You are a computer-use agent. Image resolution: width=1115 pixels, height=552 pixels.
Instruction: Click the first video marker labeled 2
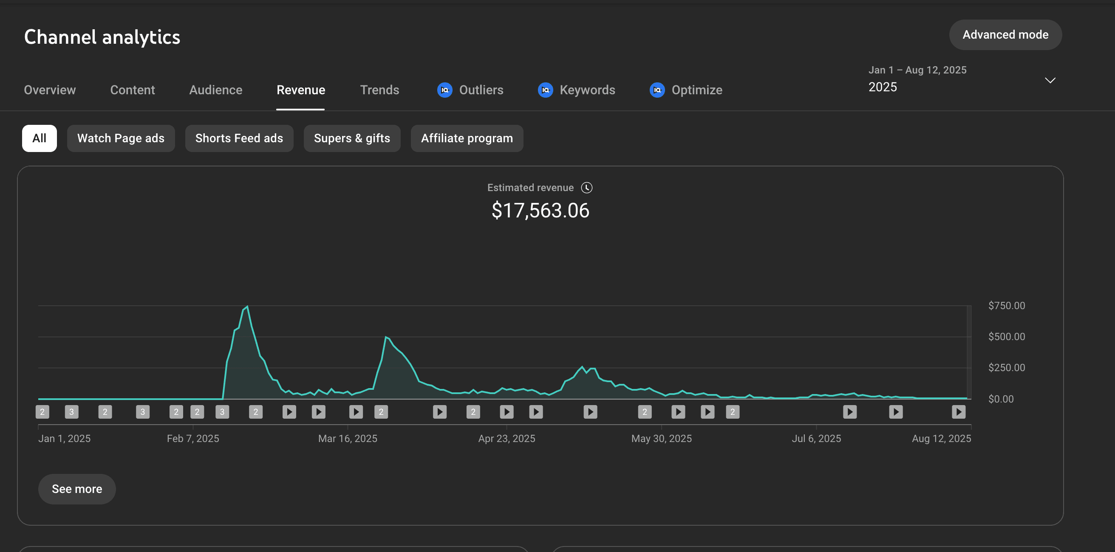pos(42,412)
